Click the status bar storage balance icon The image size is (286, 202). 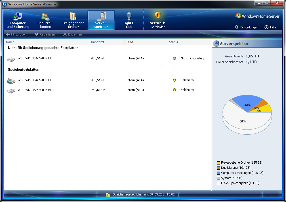click(x=108, y=195)
